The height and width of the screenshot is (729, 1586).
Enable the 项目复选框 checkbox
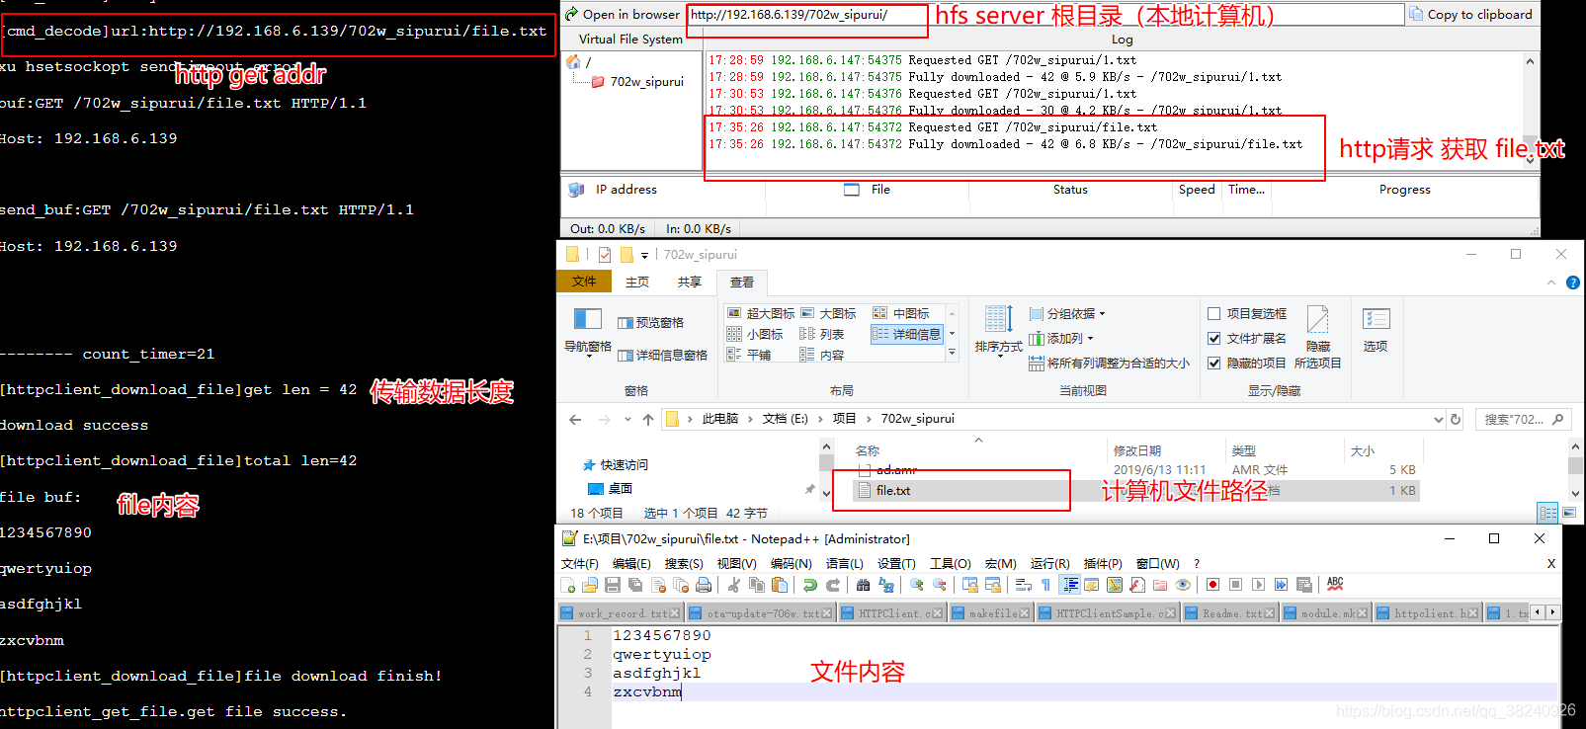[x=1214, y=314]
